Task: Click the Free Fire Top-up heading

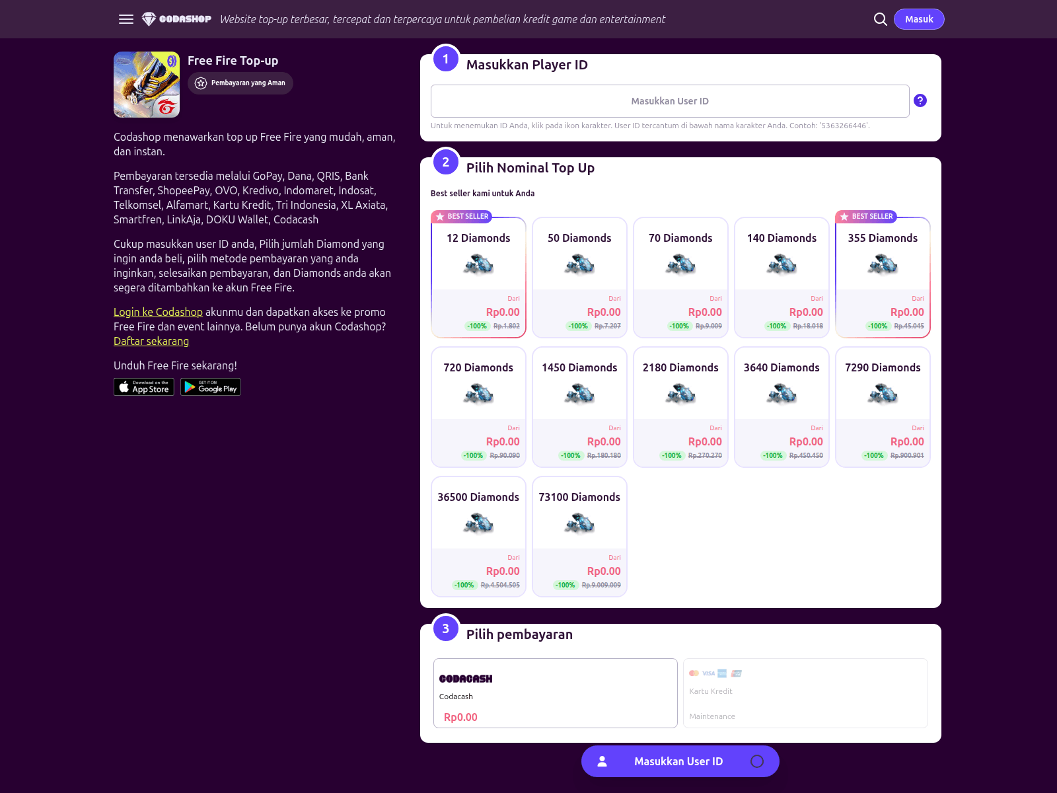Action: 233,61
